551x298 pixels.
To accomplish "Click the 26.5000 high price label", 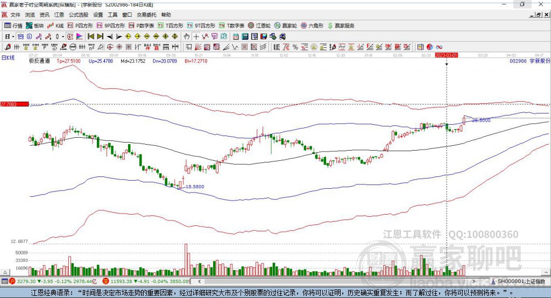I will 481,120.
